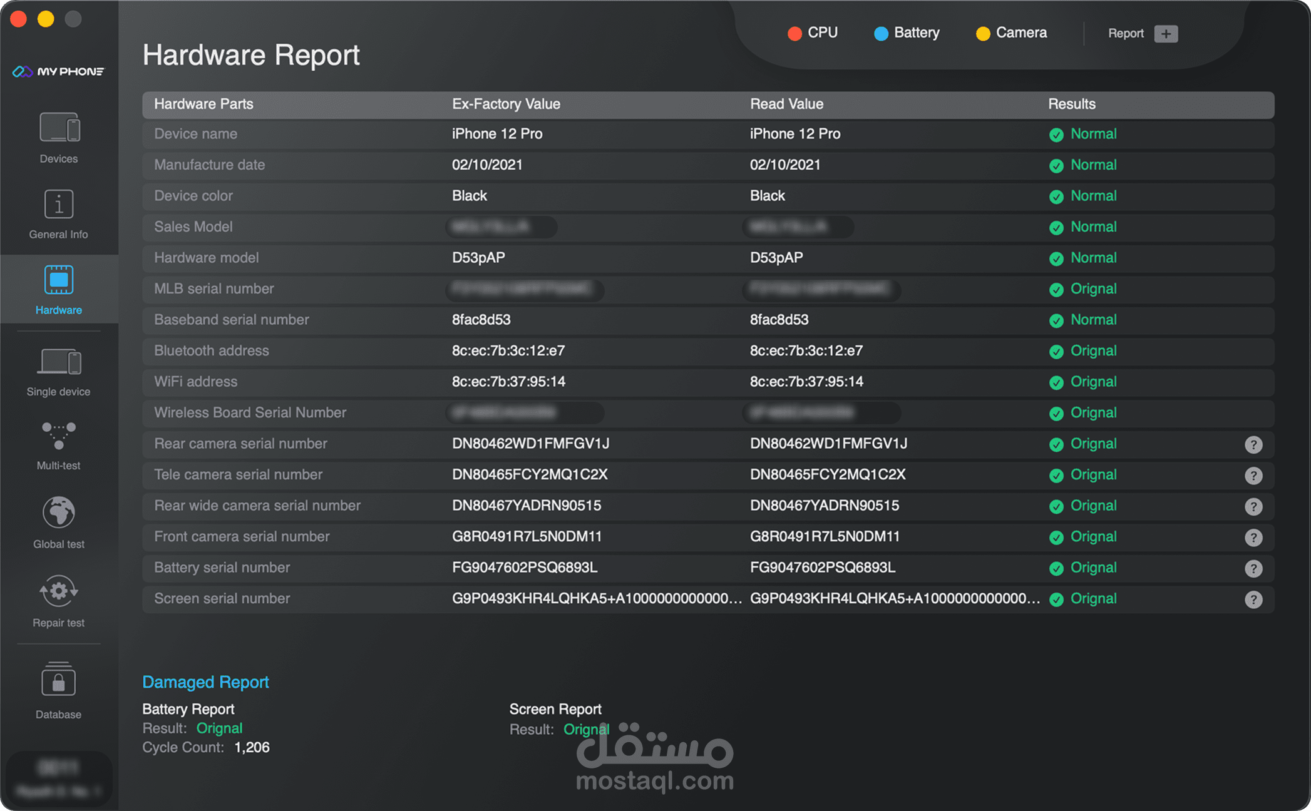Open the Database lock icon
Screen dimensions: 1311x811
click(x=59, y=680)
